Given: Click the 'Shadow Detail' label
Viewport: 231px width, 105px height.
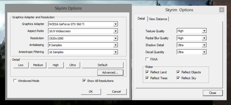Looking at the screenshot, I should (x=155, y=45).
